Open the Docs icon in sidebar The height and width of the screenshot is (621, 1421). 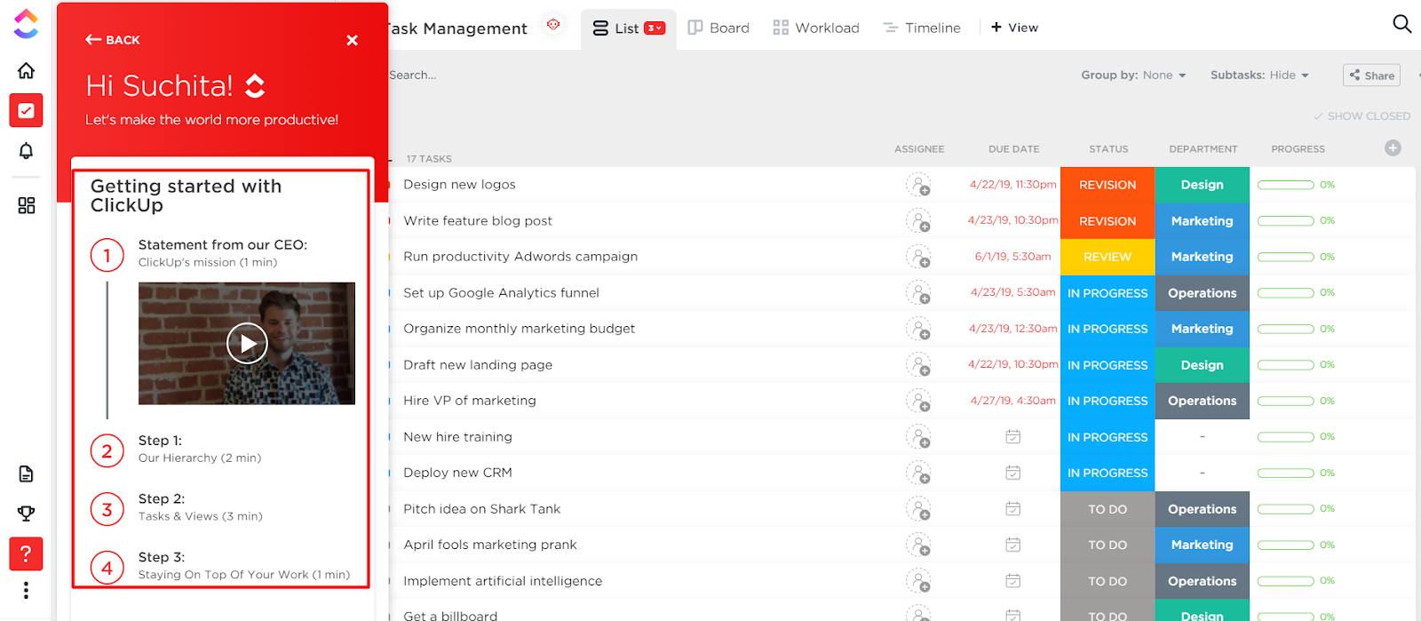(26, 474)
